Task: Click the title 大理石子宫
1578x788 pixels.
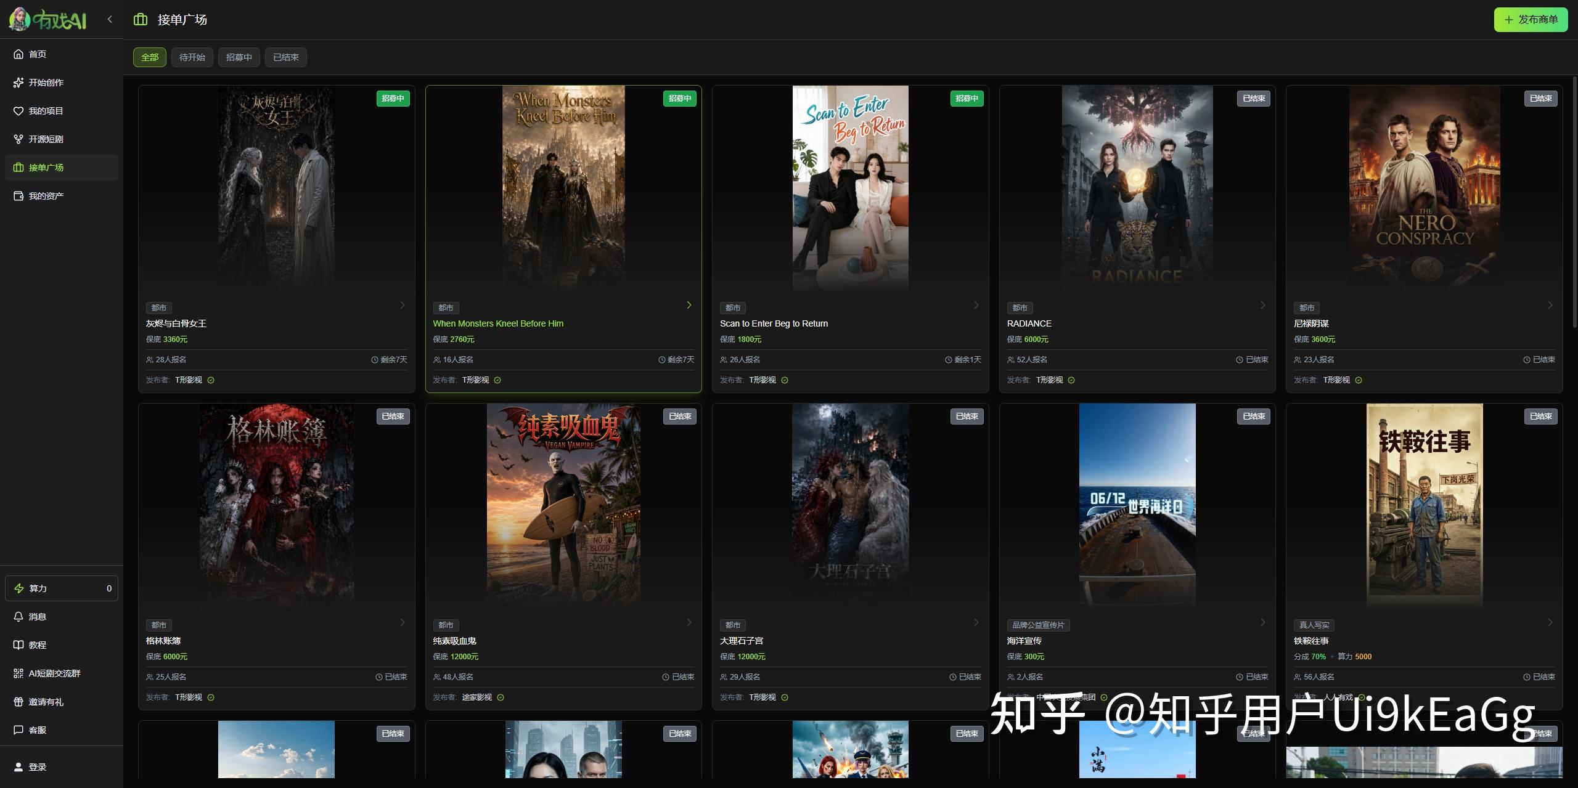Action: click(x=742, y=641)
